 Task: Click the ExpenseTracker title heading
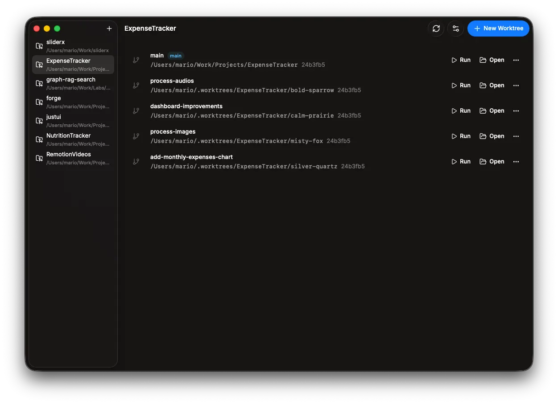150,29
